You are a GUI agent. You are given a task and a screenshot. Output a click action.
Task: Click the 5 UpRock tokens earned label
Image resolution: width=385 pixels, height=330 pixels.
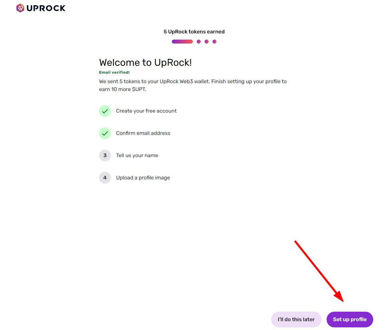194,32
